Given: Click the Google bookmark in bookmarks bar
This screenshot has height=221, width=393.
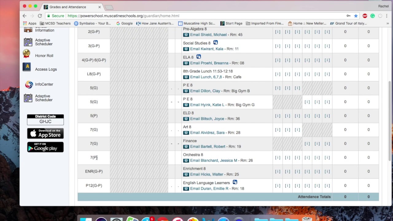Looking at the screenshot, I should tap(124, 23).
